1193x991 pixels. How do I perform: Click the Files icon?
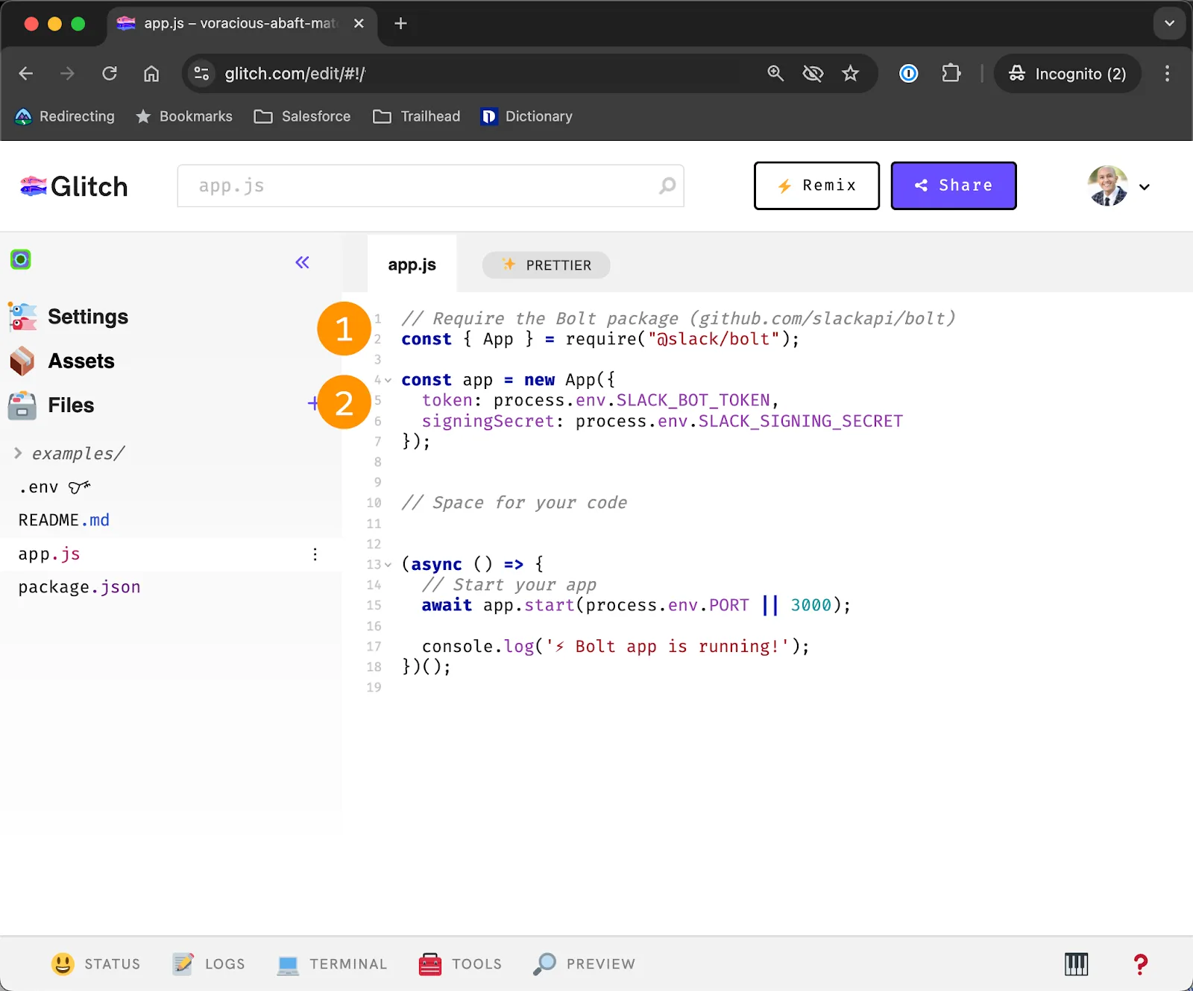22,405
